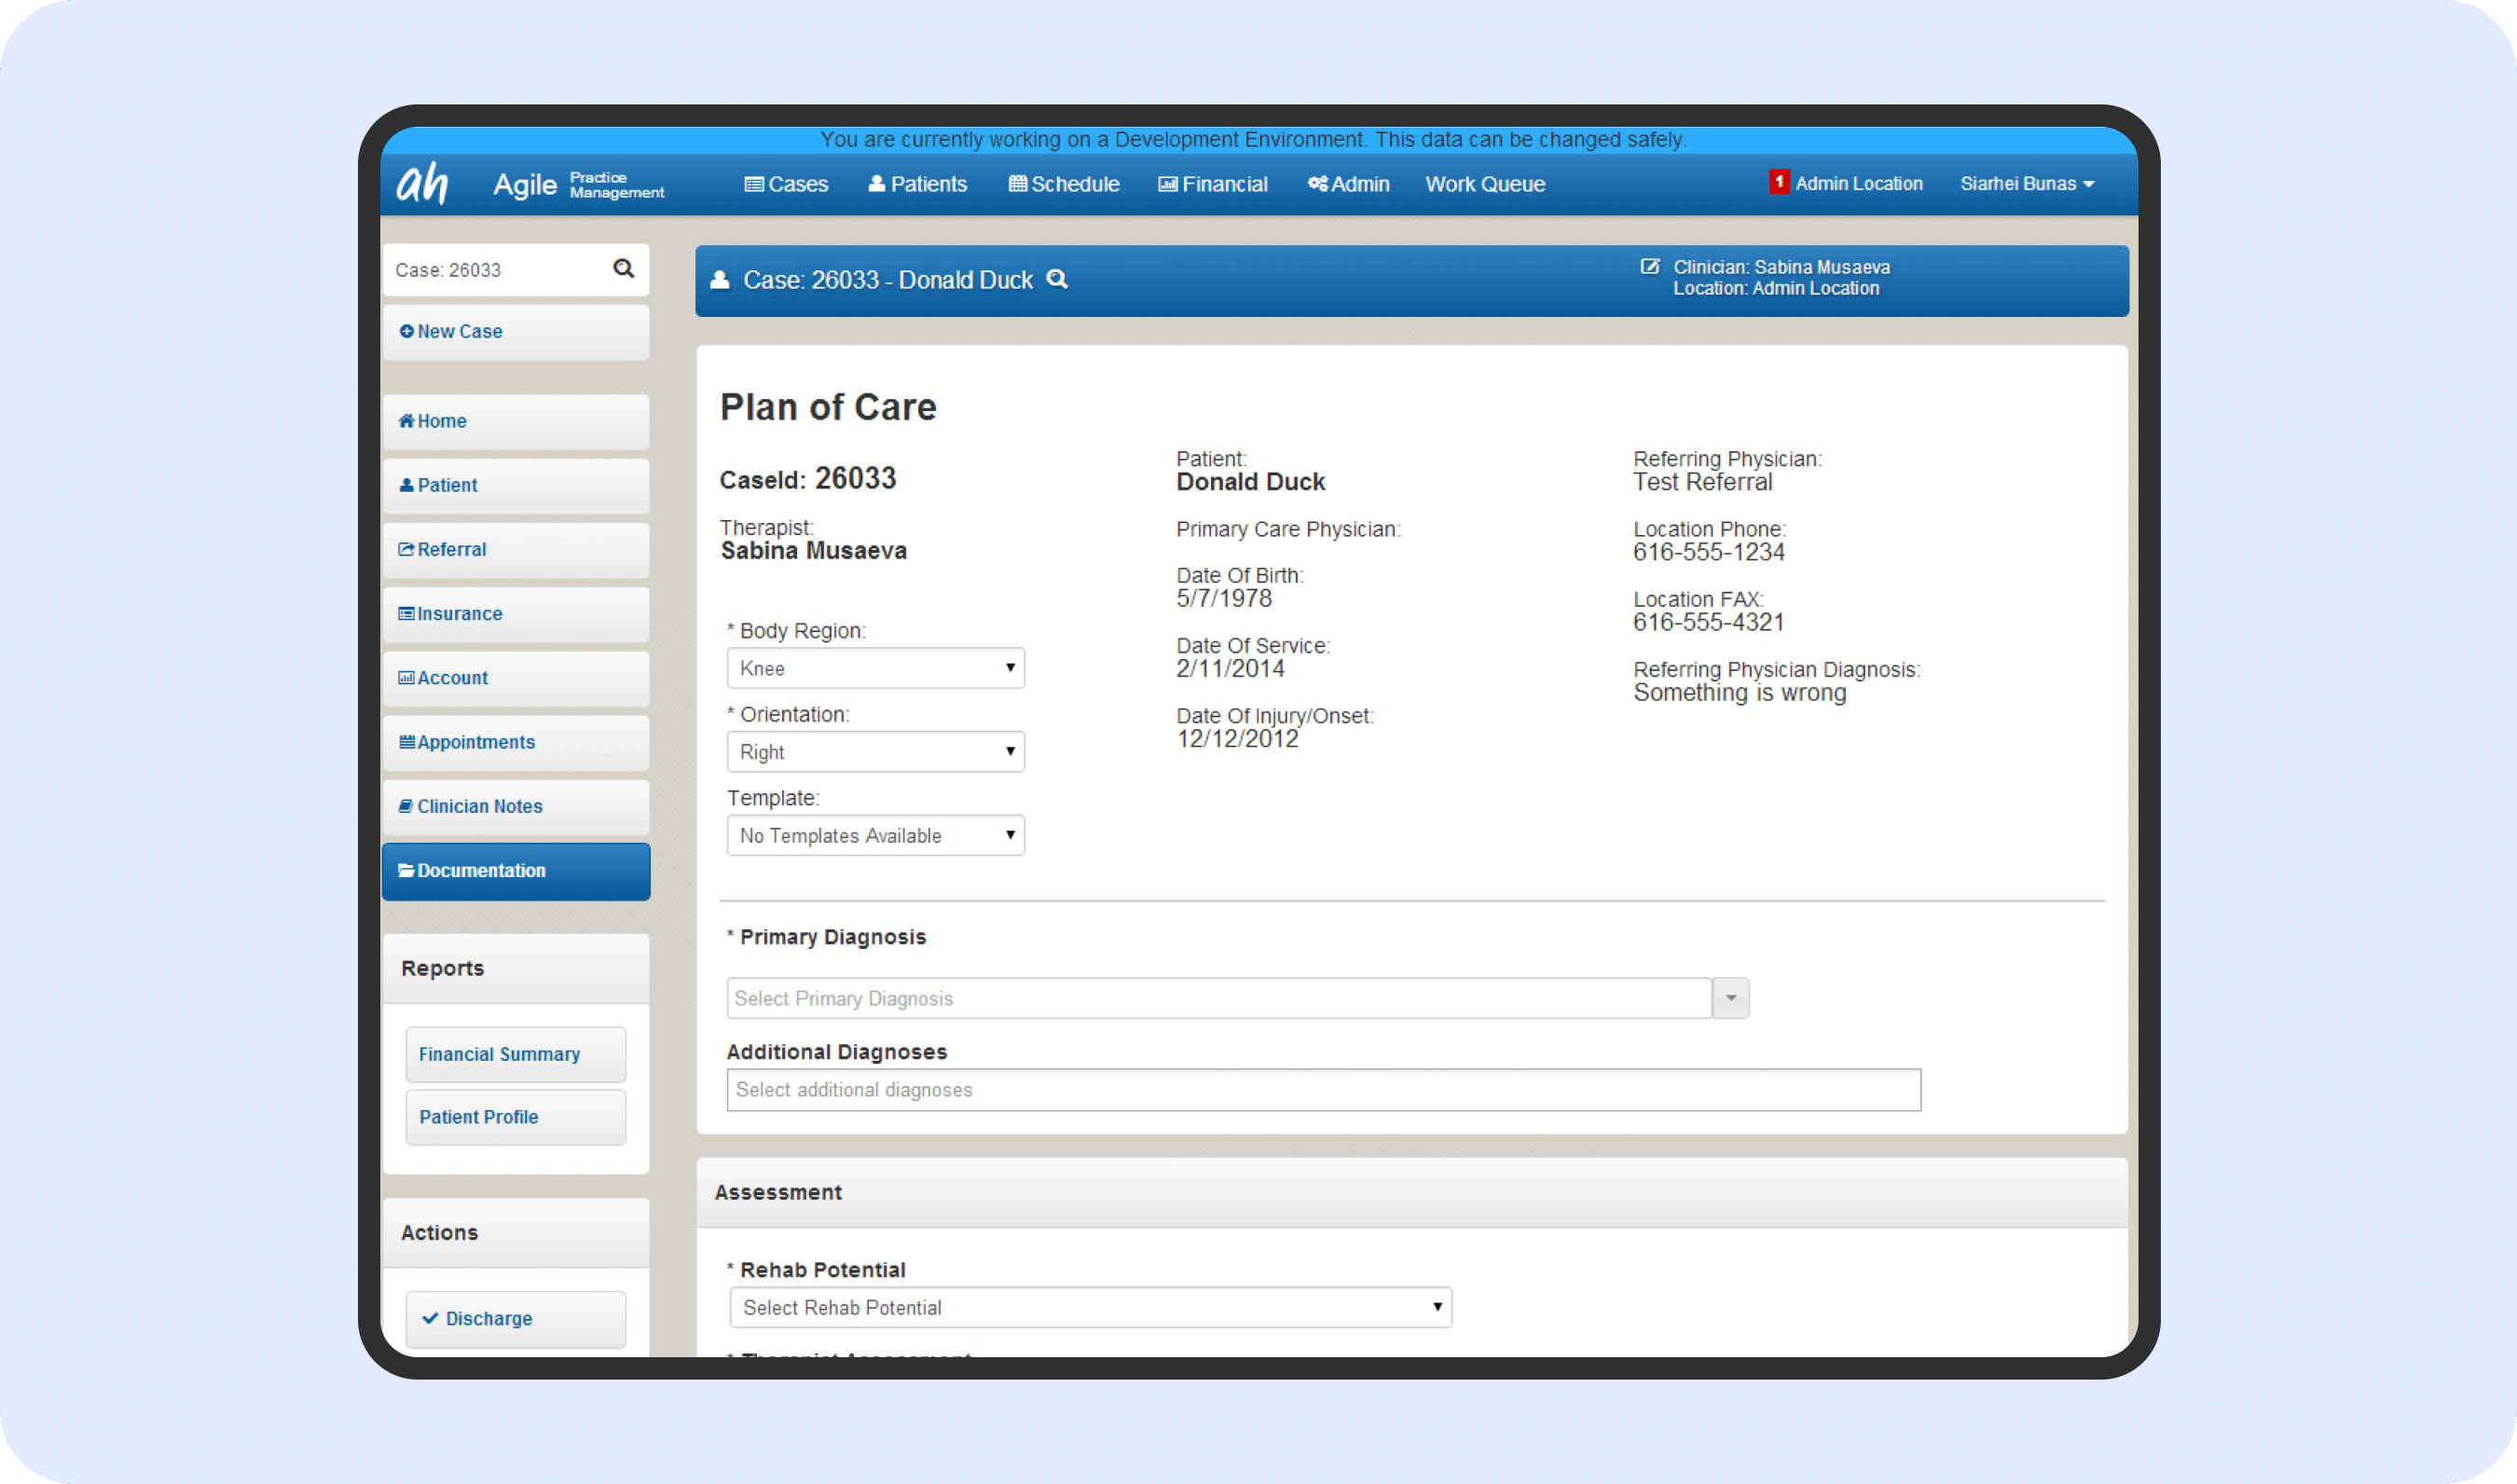This screenshot has width=2517, height=1484.
Task: Open the Template dropdown
Action: coord(875,835)
